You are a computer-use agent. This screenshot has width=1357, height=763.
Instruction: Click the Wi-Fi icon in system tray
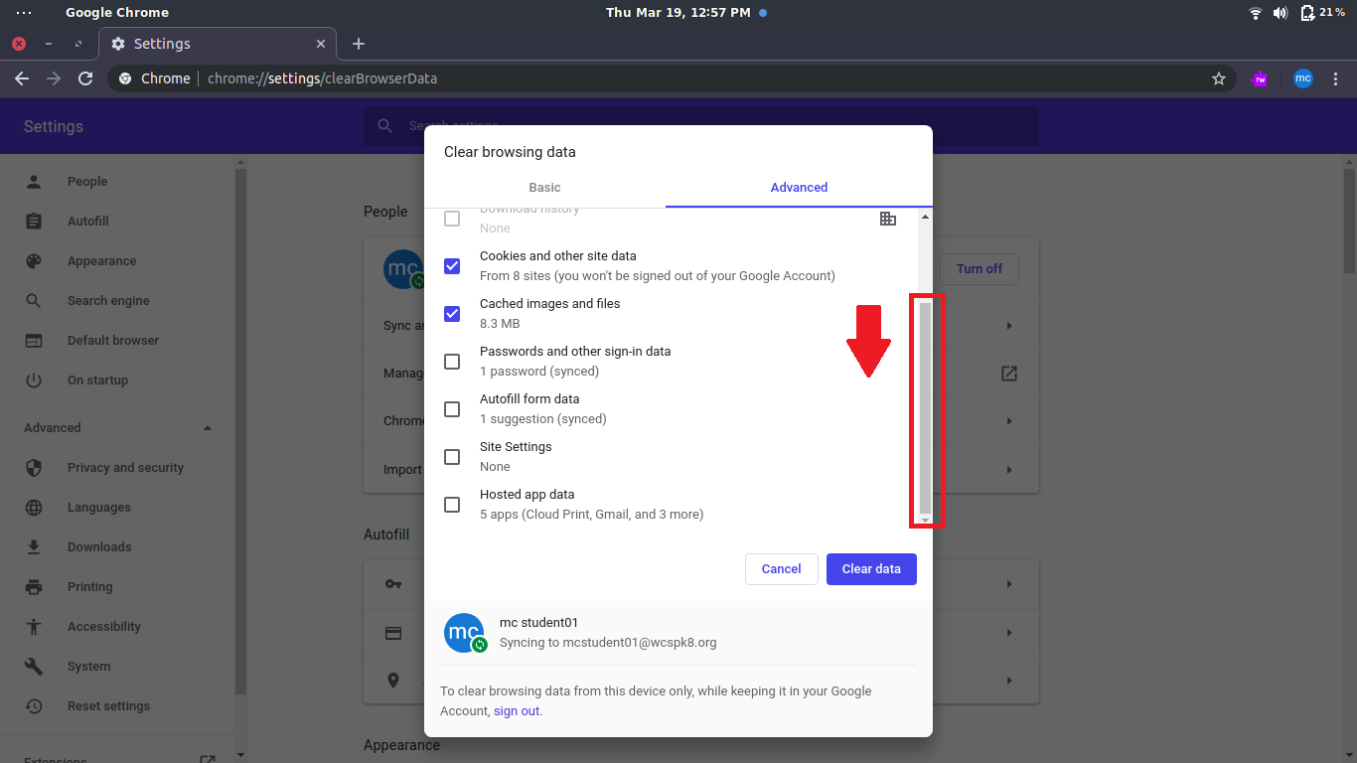point(1256,13)
